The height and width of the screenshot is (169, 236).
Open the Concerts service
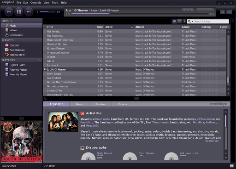coord(22,45)
